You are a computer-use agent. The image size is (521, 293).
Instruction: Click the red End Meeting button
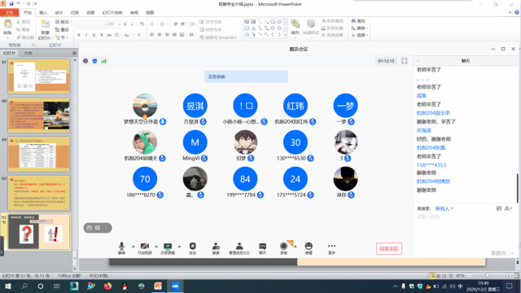coord(389,248)
